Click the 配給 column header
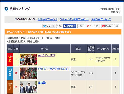Viewport: 124px width, 94px height. (79, 49)
